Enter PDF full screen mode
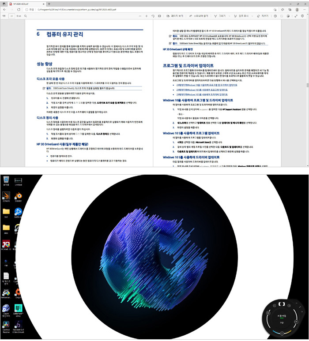Image resolution: width=309 pixels, height=341 pixels. pyautogui.click(x=296, y=16)
